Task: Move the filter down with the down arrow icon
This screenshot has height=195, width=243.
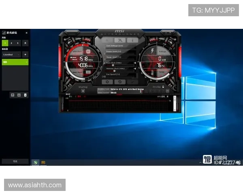Action: coord(19,95)
